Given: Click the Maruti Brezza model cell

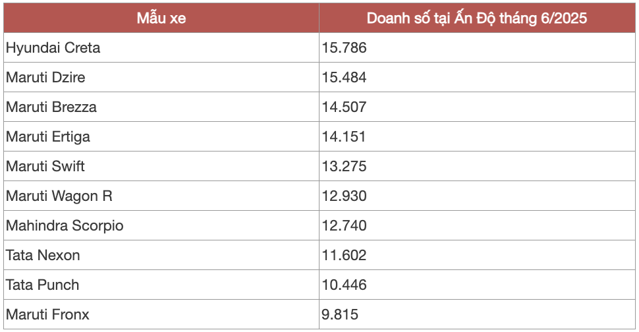Looking at the screenshot, I should coord(51,107).
